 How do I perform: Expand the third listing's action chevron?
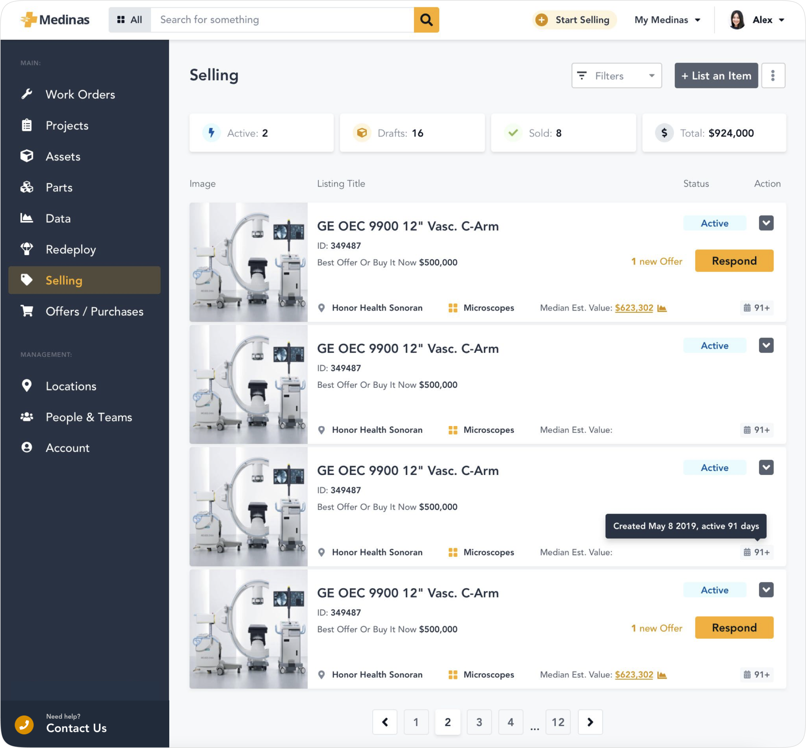coord(766,467)
